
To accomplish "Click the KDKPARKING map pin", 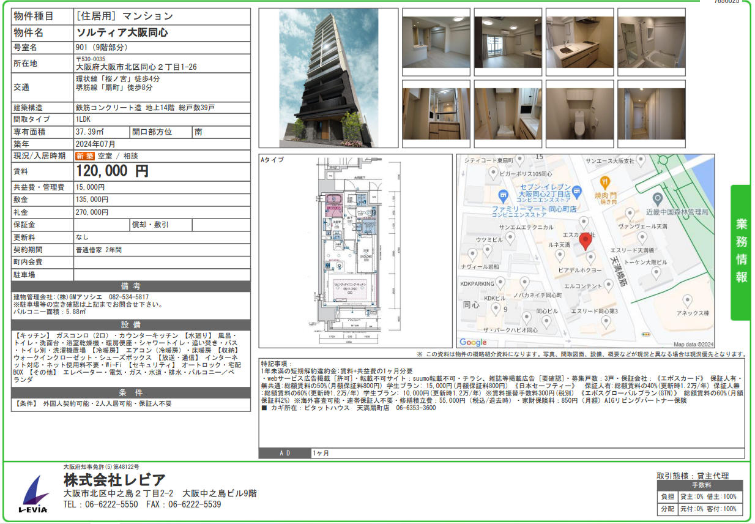I will point(500,283).
